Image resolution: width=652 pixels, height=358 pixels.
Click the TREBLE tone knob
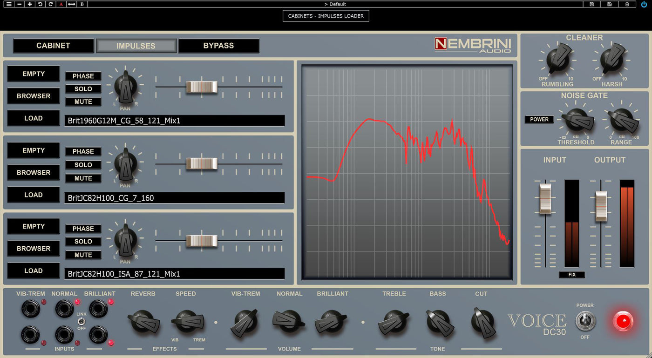(x=394, y=322)
